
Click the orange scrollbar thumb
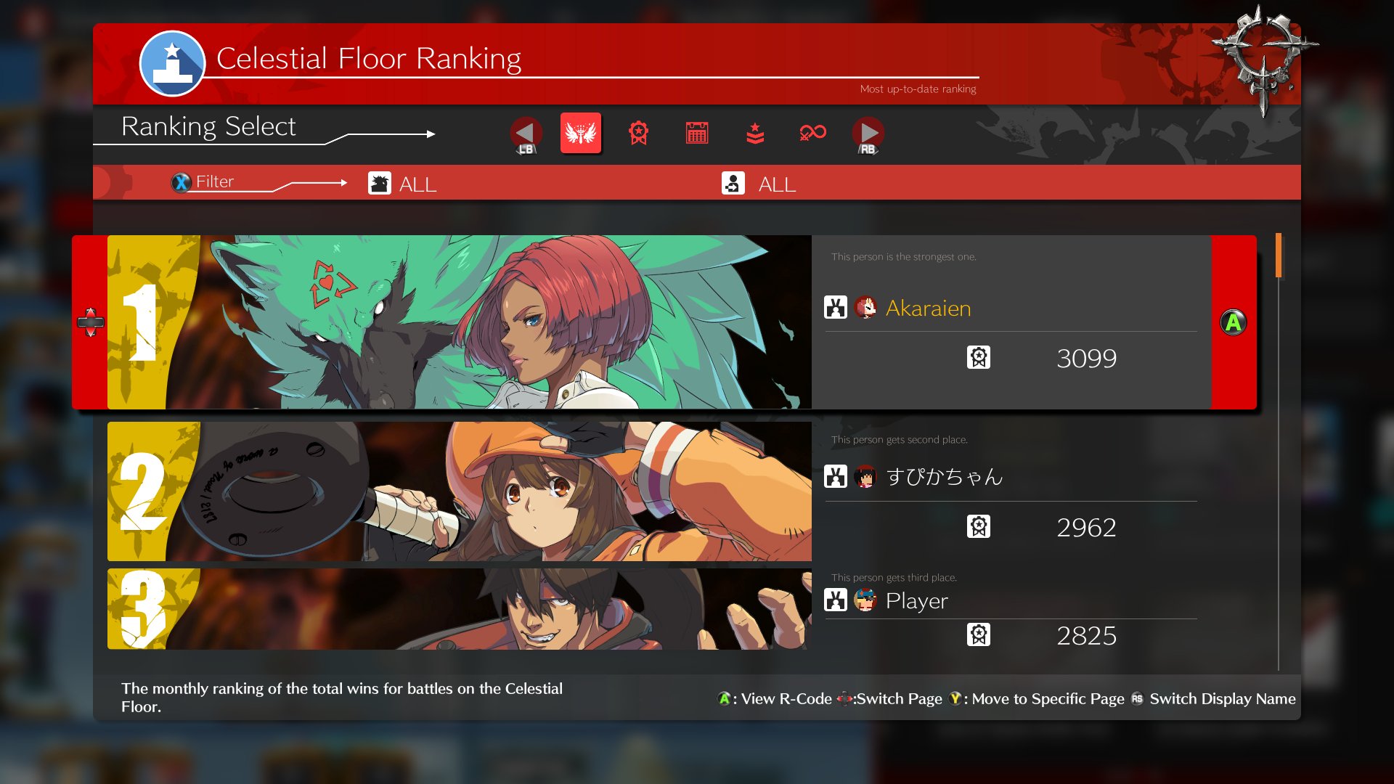(1279, 256)
